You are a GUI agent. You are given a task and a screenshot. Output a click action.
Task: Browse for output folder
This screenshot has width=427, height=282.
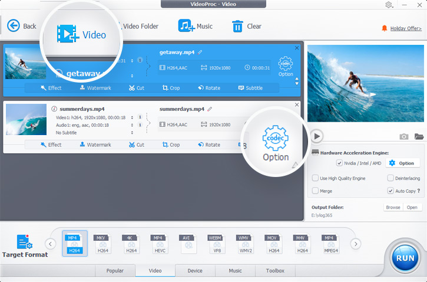pyautogui.click(x=393, y=207)
